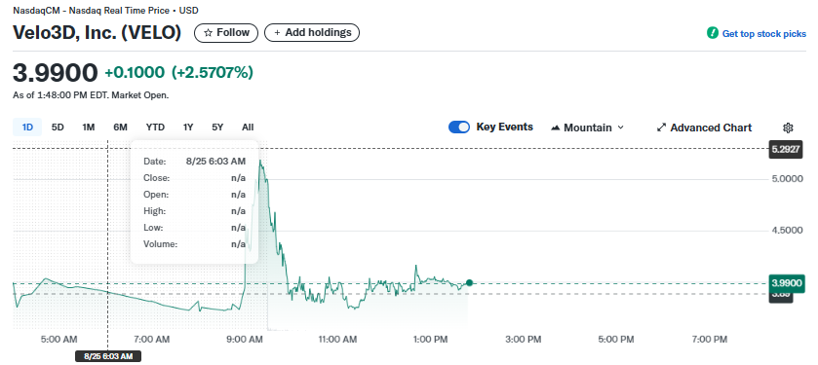The width and height of the screenshot is (818, 365).
Task: Click the 7:00 AM axis label
Action: click(151, 340)
